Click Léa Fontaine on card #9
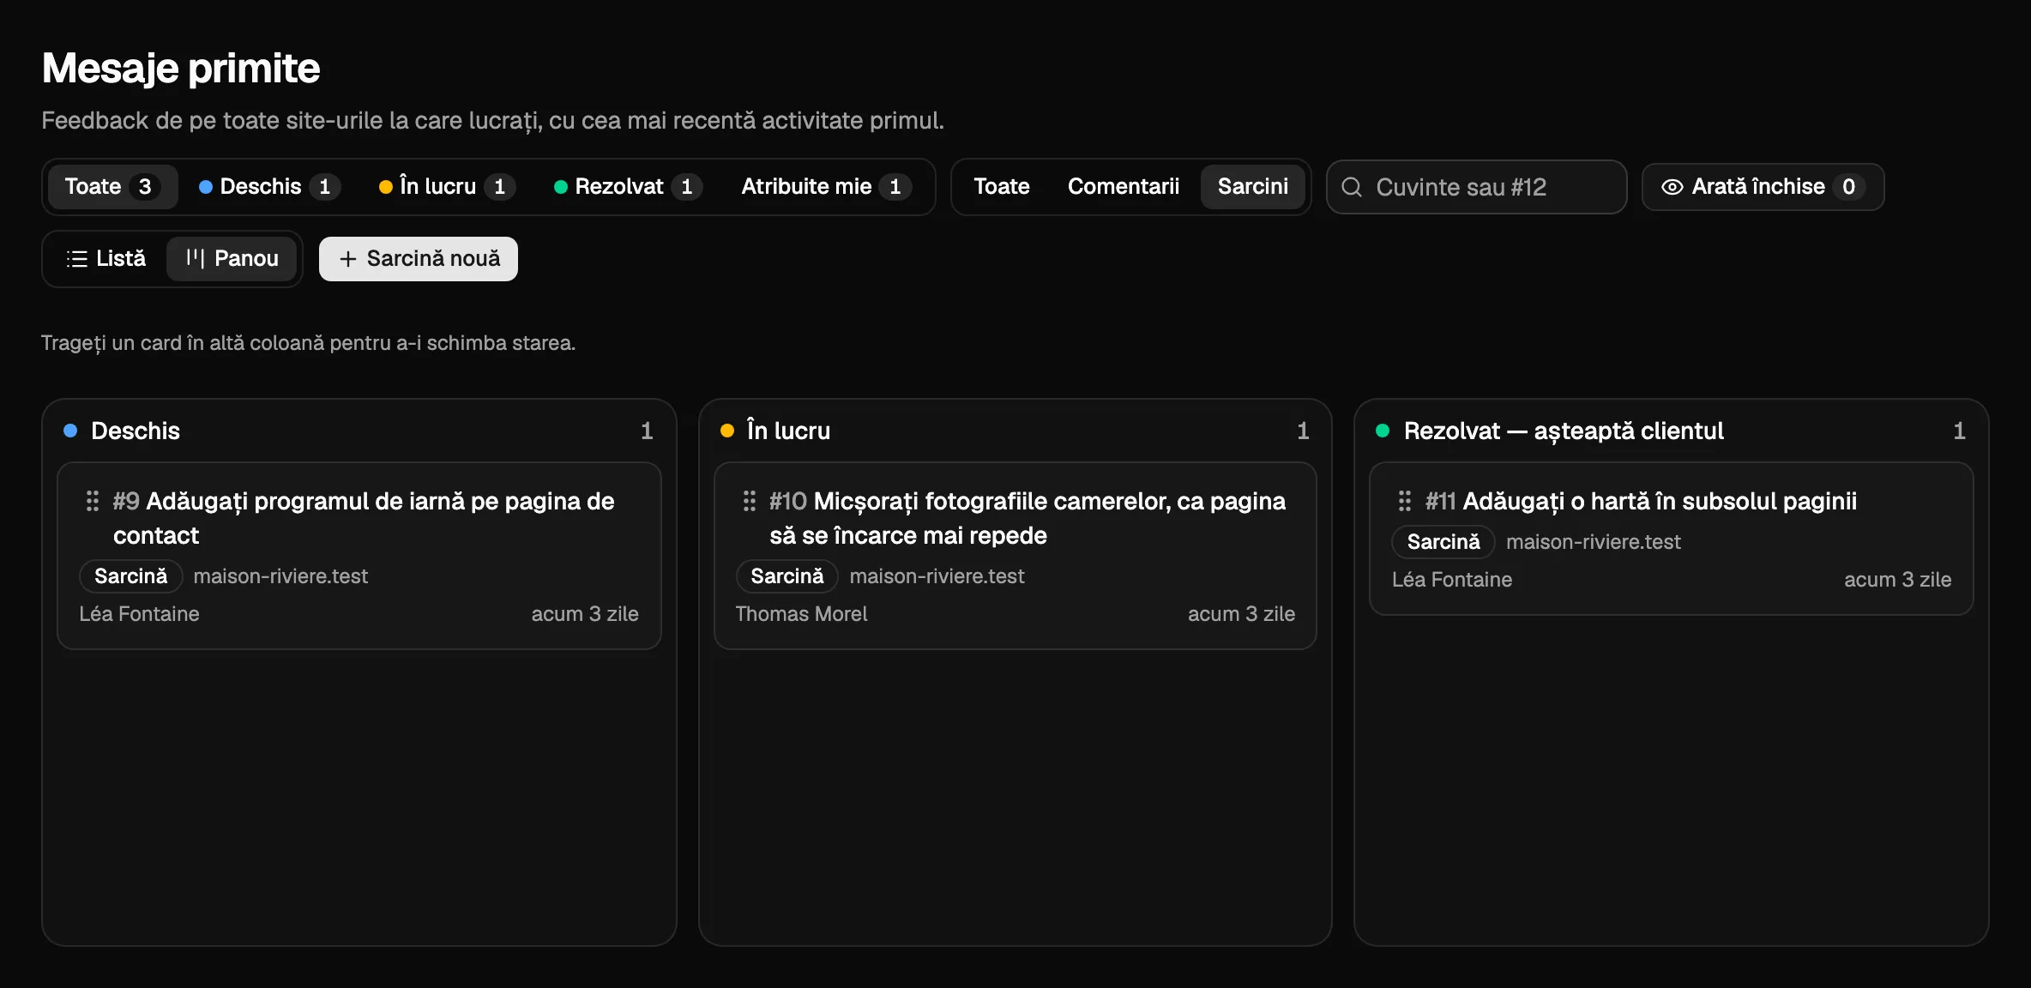 139,614
